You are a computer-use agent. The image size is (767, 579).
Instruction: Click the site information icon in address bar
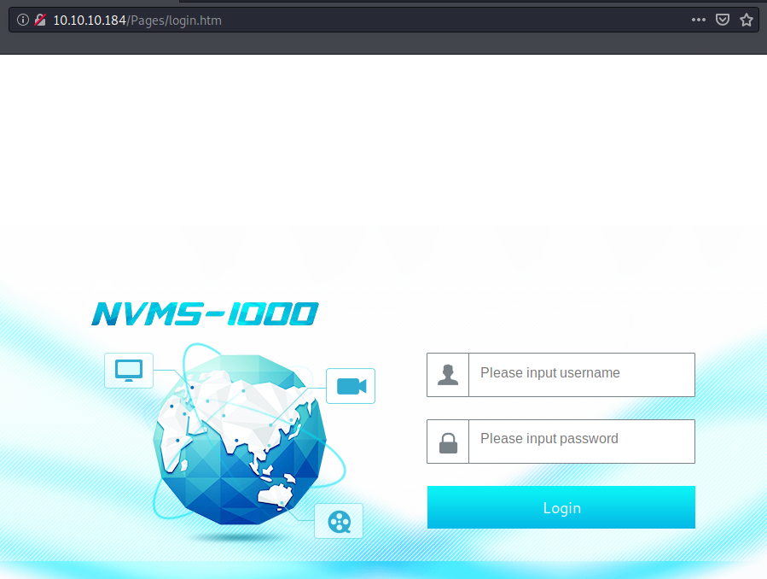click(x=23, y=20)
